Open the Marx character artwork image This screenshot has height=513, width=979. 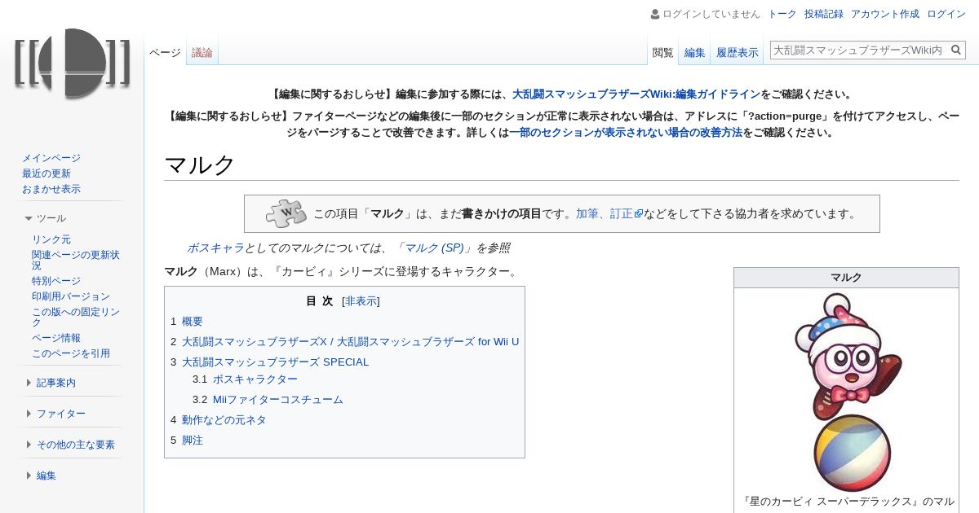(x=847, y=392)
